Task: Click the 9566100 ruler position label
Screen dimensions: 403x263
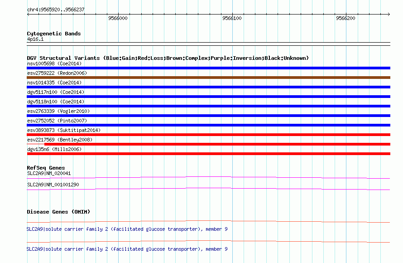Action: coord(232,18)
